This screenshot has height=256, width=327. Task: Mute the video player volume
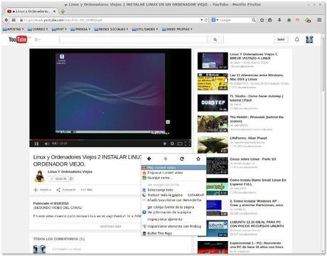tap(47, 144)
